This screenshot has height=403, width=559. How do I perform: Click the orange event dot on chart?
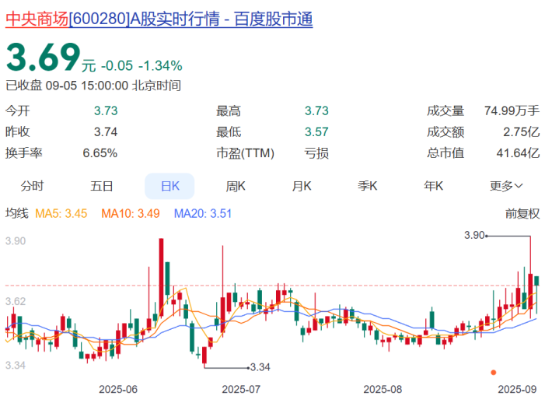pyautogui.click(x=494, y=373)
